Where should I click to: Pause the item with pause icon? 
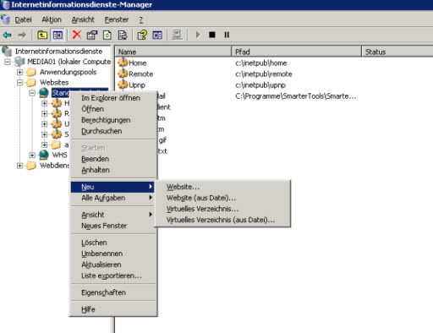227,35
